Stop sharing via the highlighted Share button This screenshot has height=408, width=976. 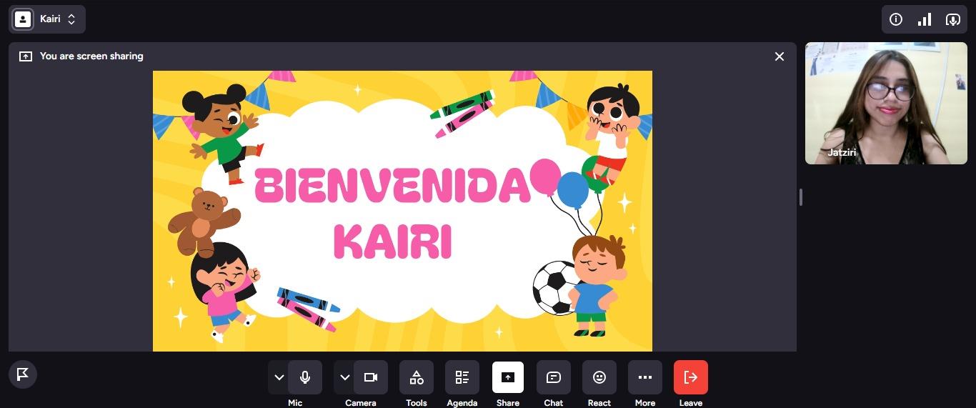pos(508,377)
